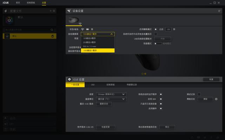Click the small profile icon on yellow row
The width and height of the screenshot is (225, 140).
pyautogui.click(x=7, y=36)
